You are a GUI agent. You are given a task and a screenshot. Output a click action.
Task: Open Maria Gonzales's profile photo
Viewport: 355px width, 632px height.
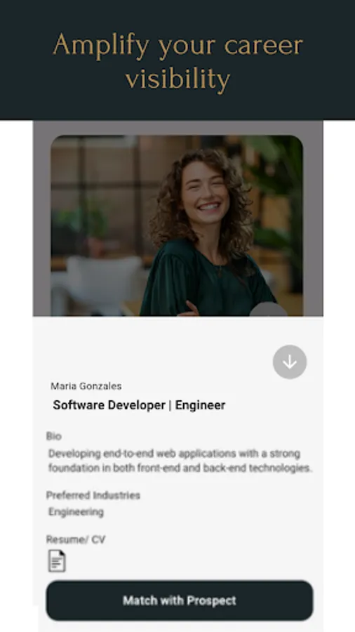(x=177, y=225)
